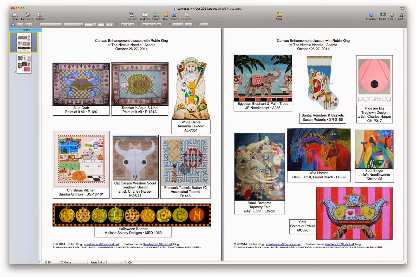Insert a Table
Image resolution: width=416 pixels, height=277 pixels.
(x=166, y=16)
